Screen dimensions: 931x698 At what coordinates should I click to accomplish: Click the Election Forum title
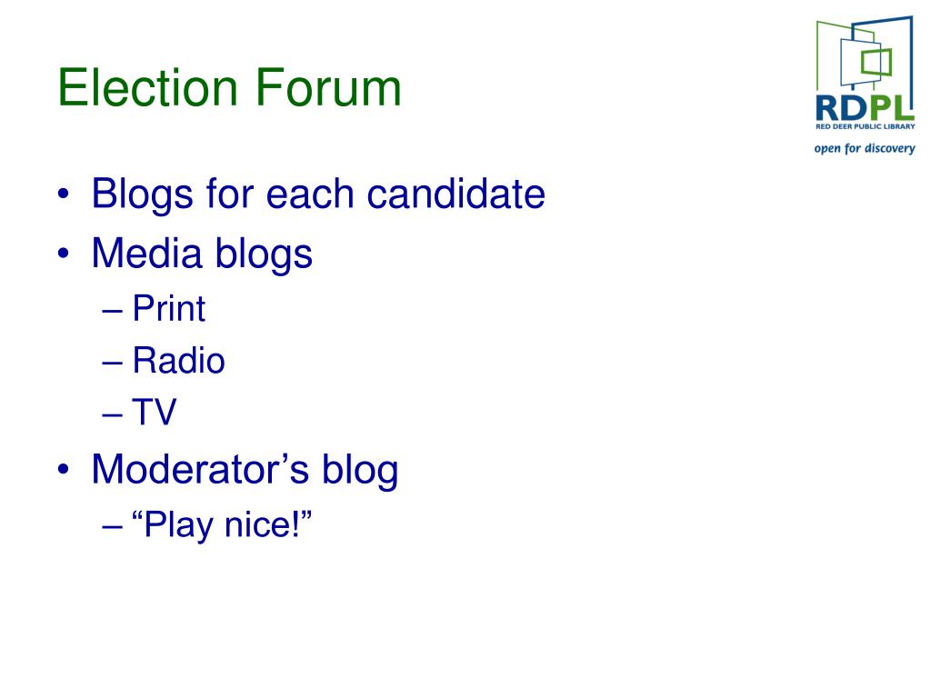tap(230, 88)
